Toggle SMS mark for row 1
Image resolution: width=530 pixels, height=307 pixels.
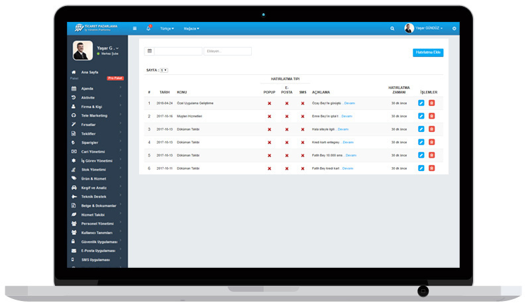tap(303, 103)
